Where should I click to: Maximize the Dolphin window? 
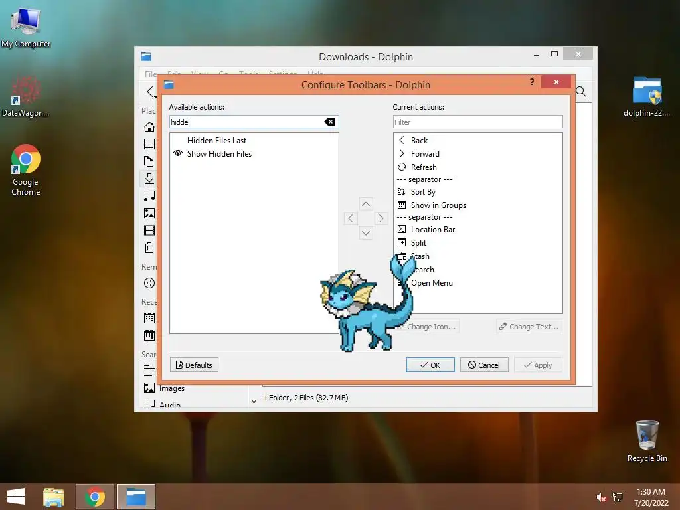pyautogui.click(x=554, y=54)
